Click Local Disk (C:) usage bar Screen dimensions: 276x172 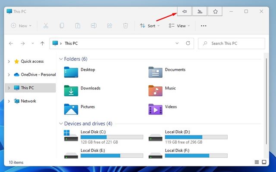pyautogui.click(x=112, y=137)
